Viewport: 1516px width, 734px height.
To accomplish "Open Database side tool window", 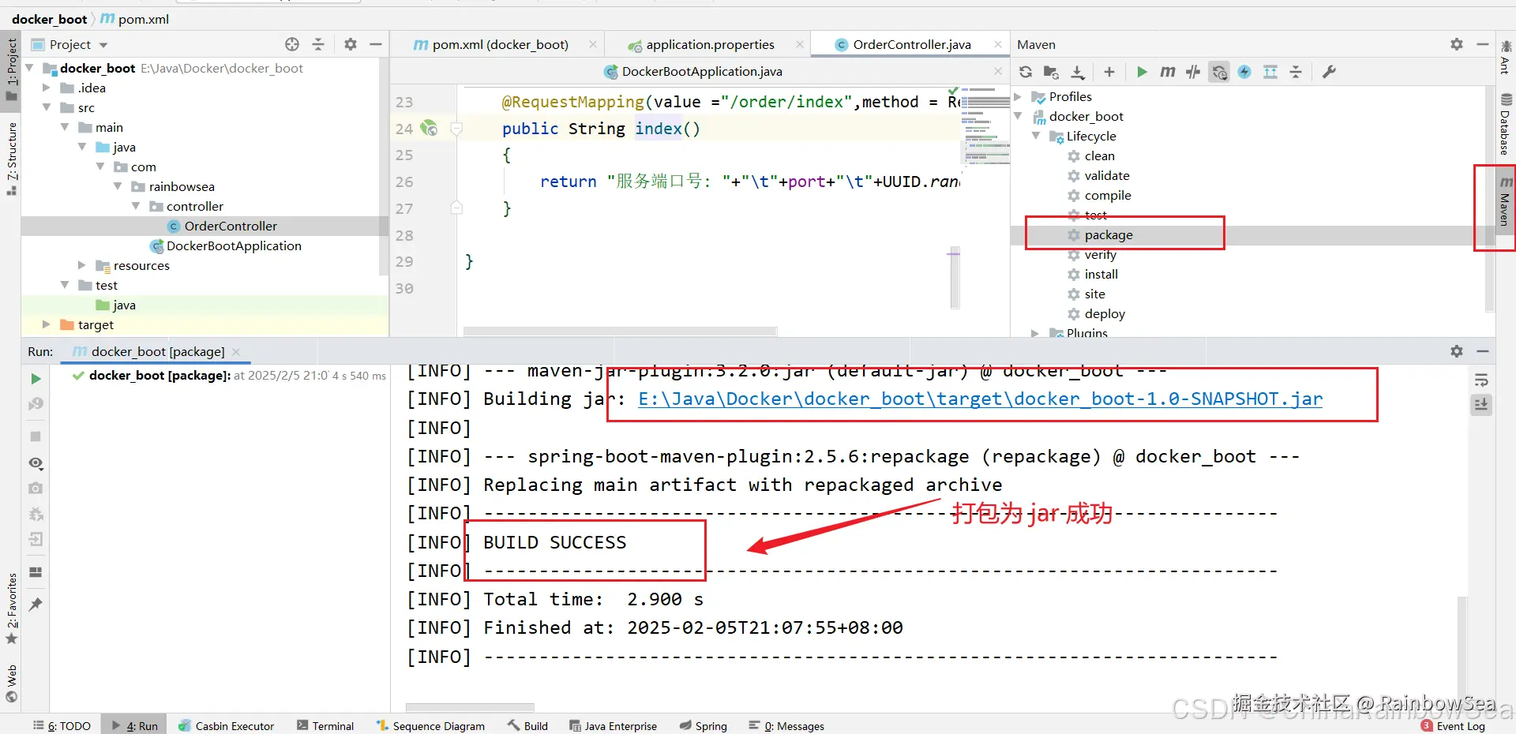I will tap(1506, 125).
